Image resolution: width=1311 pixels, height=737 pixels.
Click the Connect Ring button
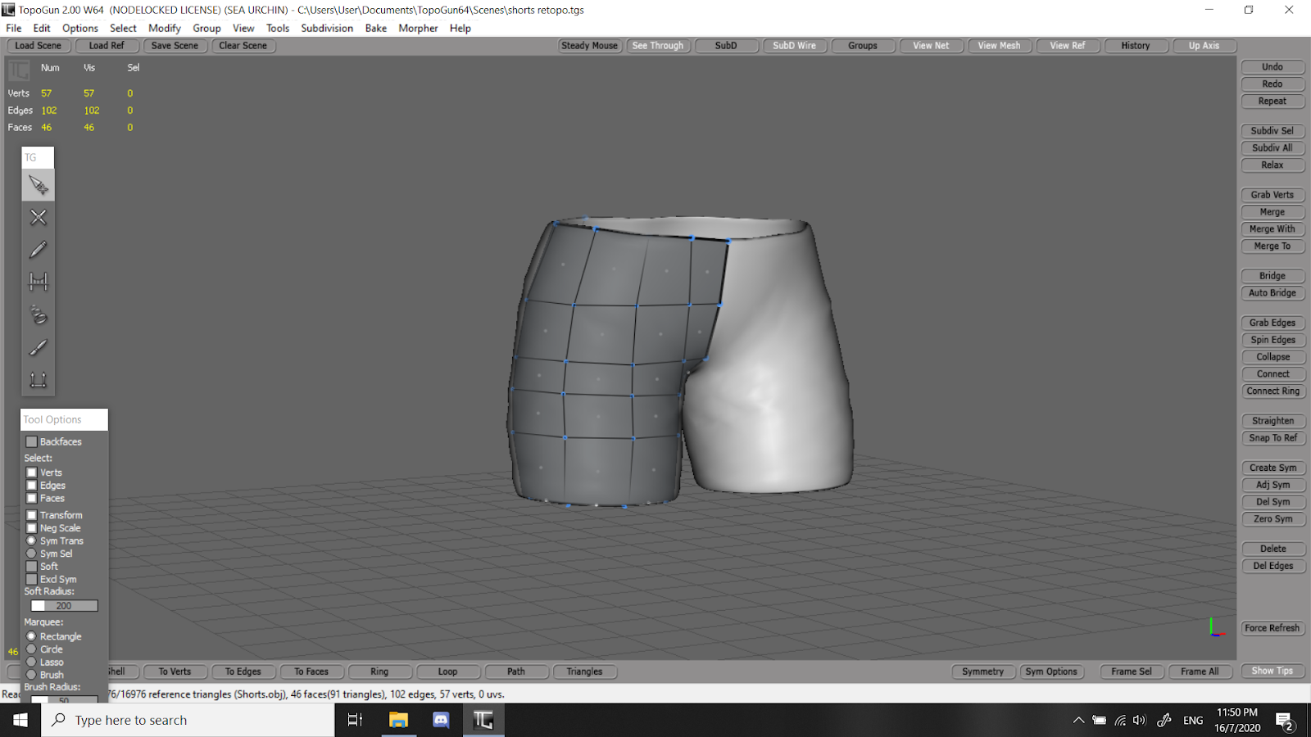(x=1272, y=391)
